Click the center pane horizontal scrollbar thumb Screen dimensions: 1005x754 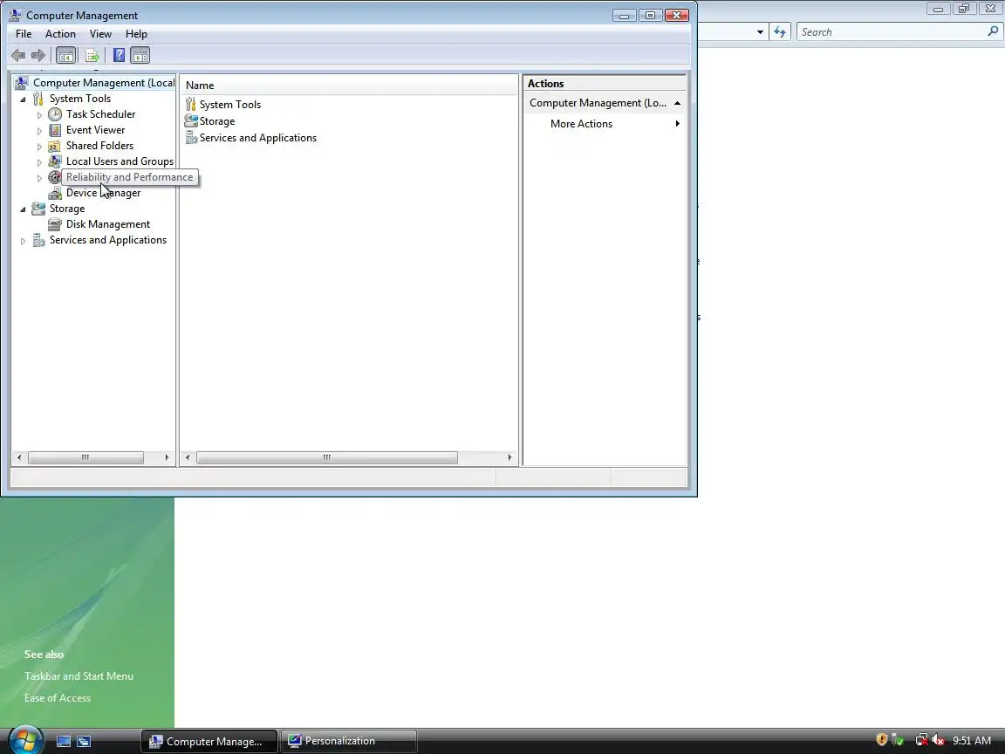(x=327, y=457)
